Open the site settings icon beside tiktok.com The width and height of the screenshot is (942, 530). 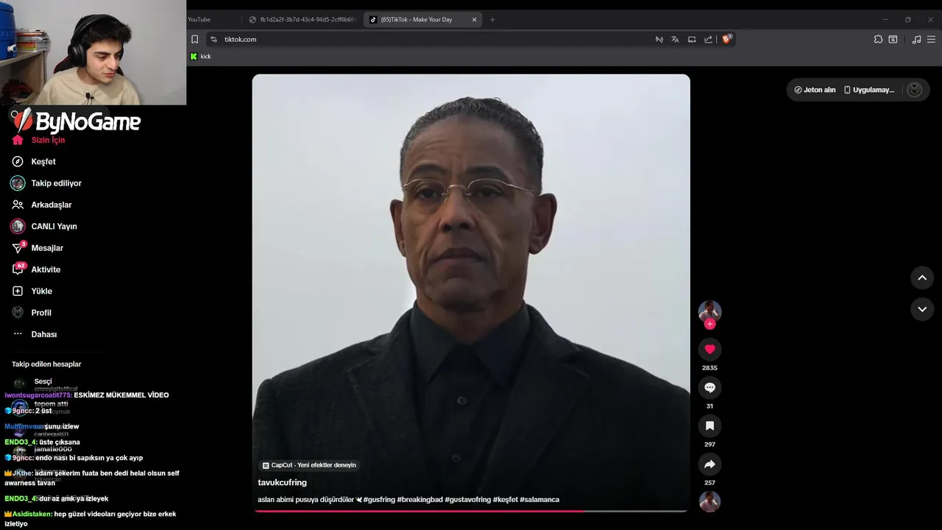pos(213,39)
